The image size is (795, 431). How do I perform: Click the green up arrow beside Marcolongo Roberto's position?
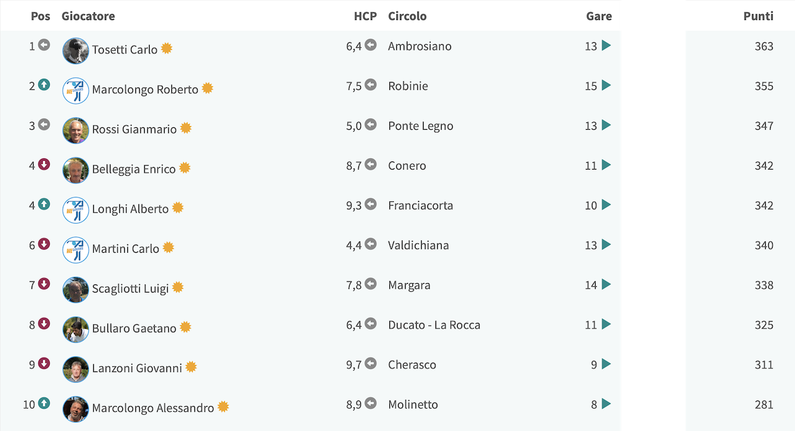pos(44,85)
